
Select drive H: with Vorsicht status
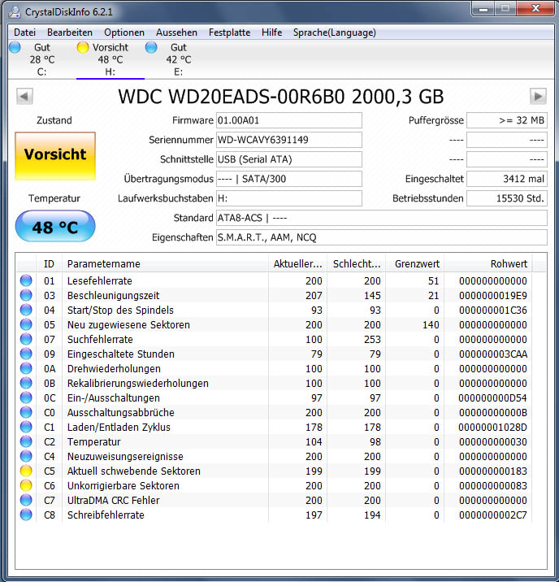pyautogui.click(x=110, y=59)
